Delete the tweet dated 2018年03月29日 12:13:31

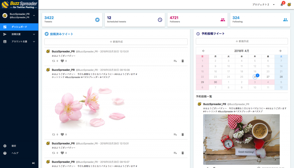click(x=183, y=153)
